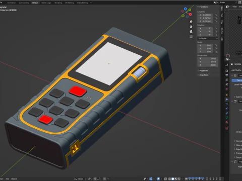The height and width of the screenshot is (181, 242).
Task: Open the Tool properties tab icon
Action: pyautogui.click(x=227, y=65)
